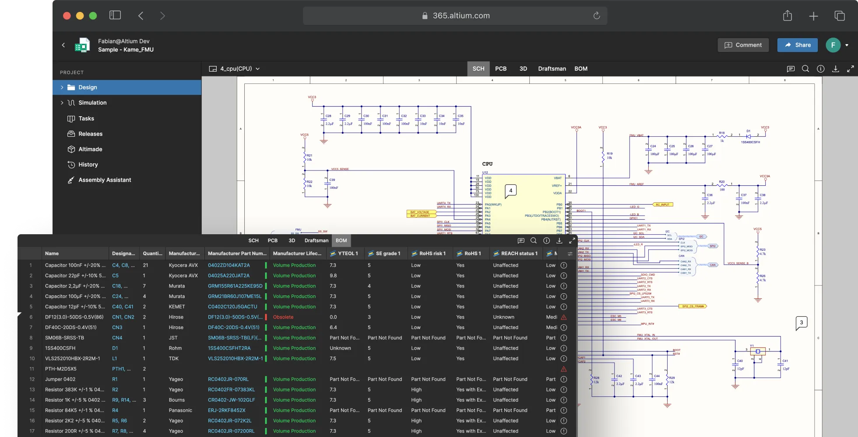The width and height of the screenshot is (858, 437).
Task: Switch to Draftsman tab in top viewer
Action: [552, 69]
